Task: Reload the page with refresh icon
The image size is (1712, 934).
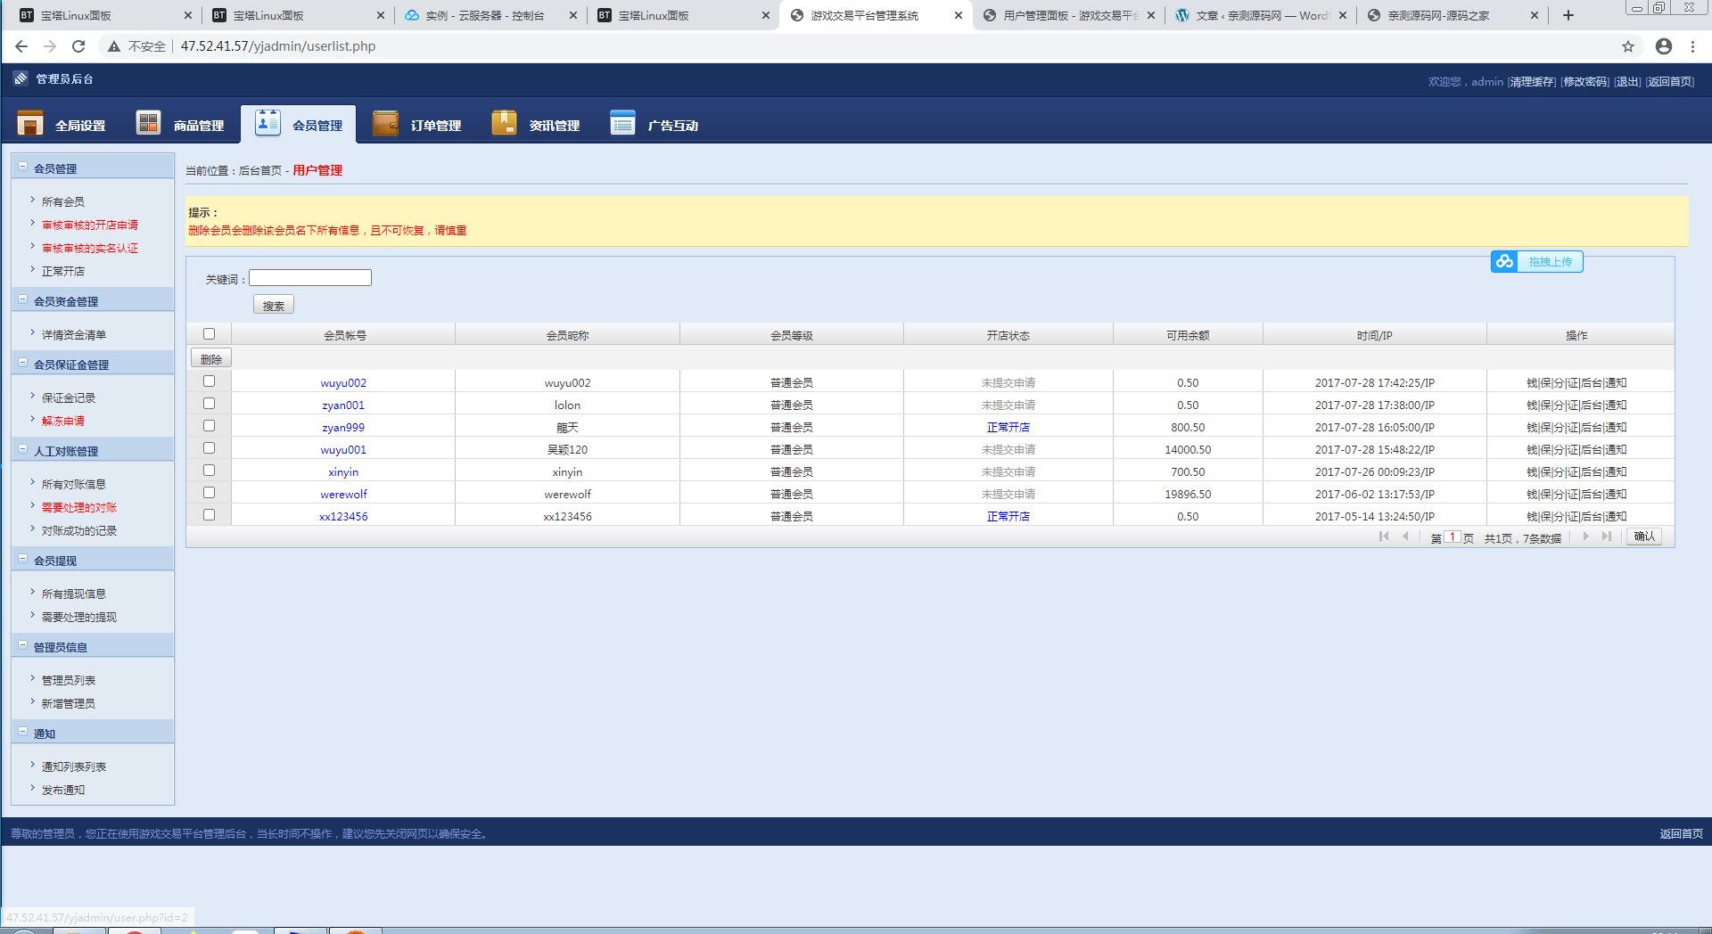Action: click(x=78, y=46)
